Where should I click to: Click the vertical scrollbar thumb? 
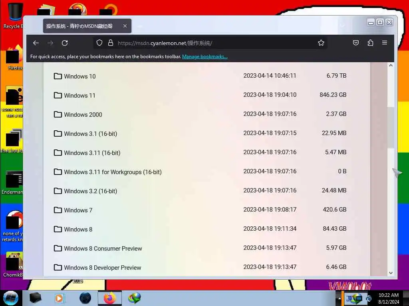391,127
